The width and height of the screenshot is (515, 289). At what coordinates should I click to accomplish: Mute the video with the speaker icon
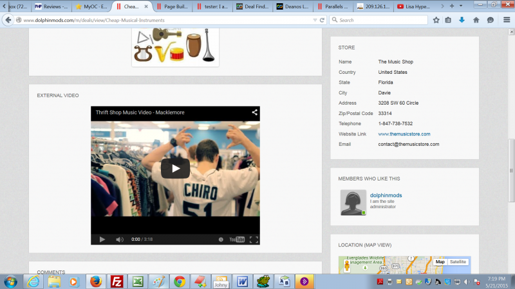120,240
